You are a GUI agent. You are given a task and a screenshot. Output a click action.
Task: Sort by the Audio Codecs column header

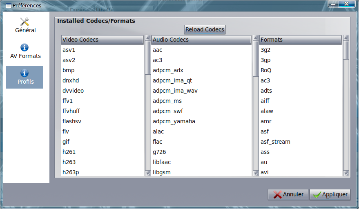[201, 40]
